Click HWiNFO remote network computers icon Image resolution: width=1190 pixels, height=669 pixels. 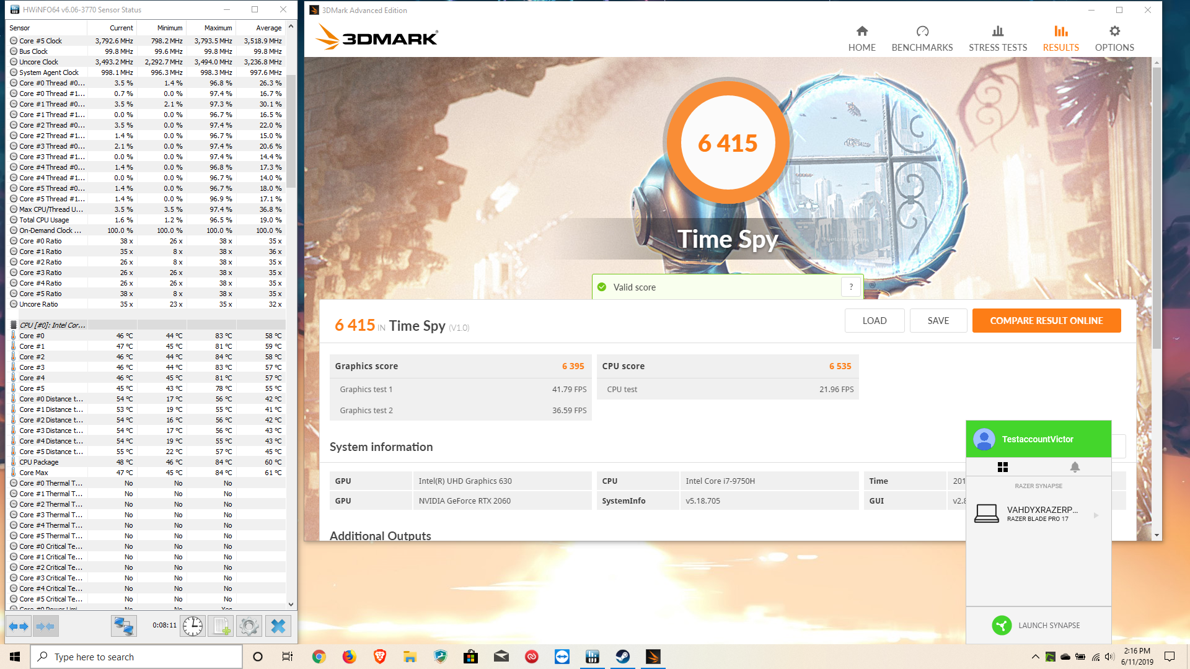(x=124, y=626)
